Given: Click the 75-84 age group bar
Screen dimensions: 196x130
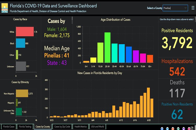Looking at the screenshot, I should tap(143, 58).
